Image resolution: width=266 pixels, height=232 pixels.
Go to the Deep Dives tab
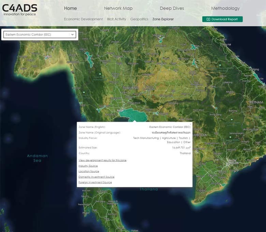pos(172,8)
